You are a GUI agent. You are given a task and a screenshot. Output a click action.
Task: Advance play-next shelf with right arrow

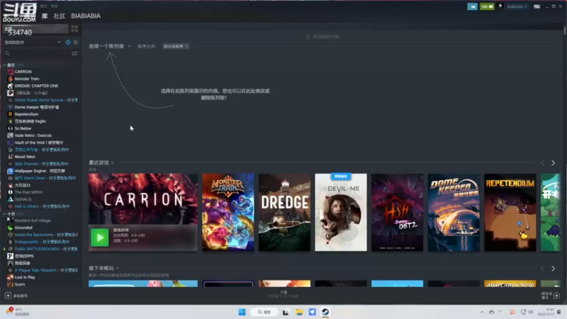pos(553,269)
